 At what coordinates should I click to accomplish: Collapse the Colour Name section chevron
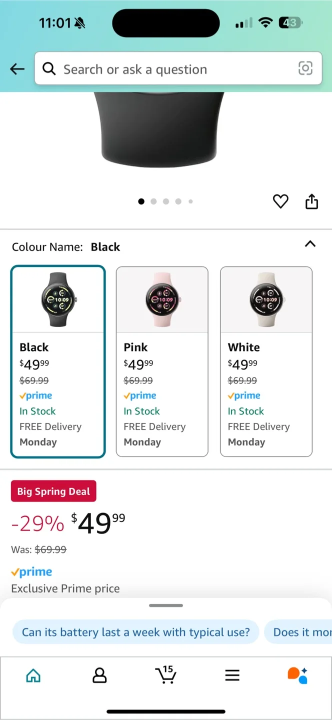pos(310,244)
